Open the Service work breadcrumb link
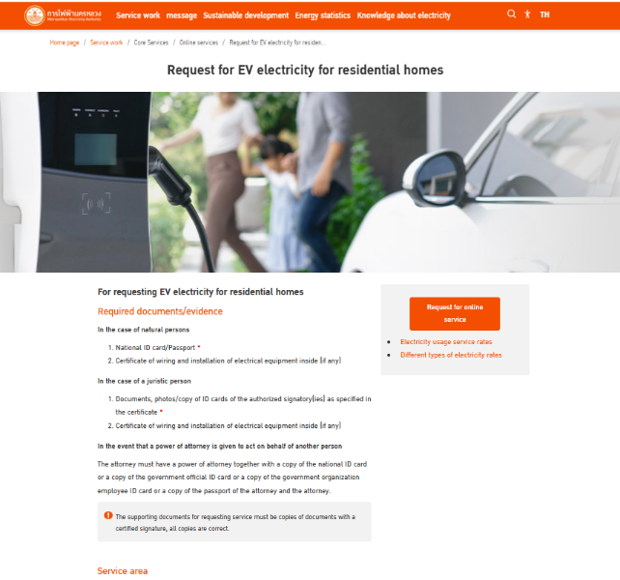 106,43
